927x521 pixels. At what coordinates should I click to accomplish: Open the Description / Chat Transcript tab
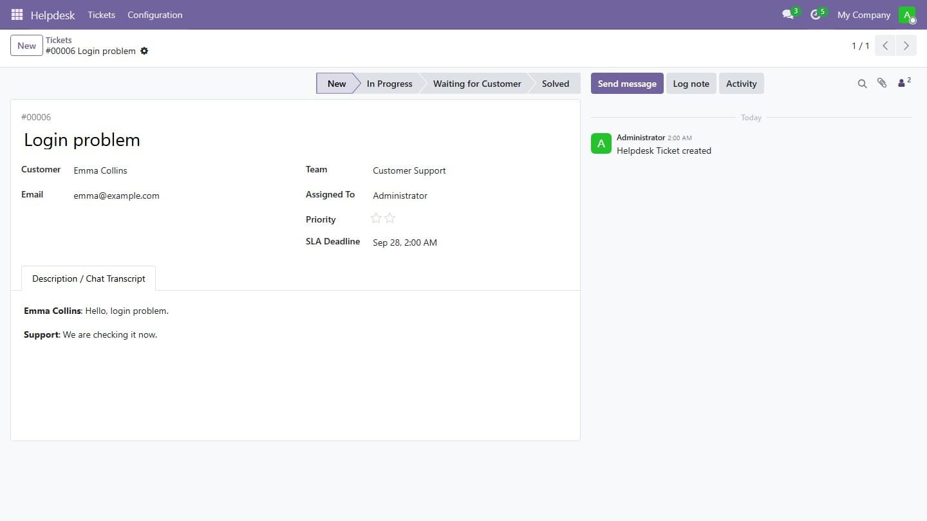(89, 279)
